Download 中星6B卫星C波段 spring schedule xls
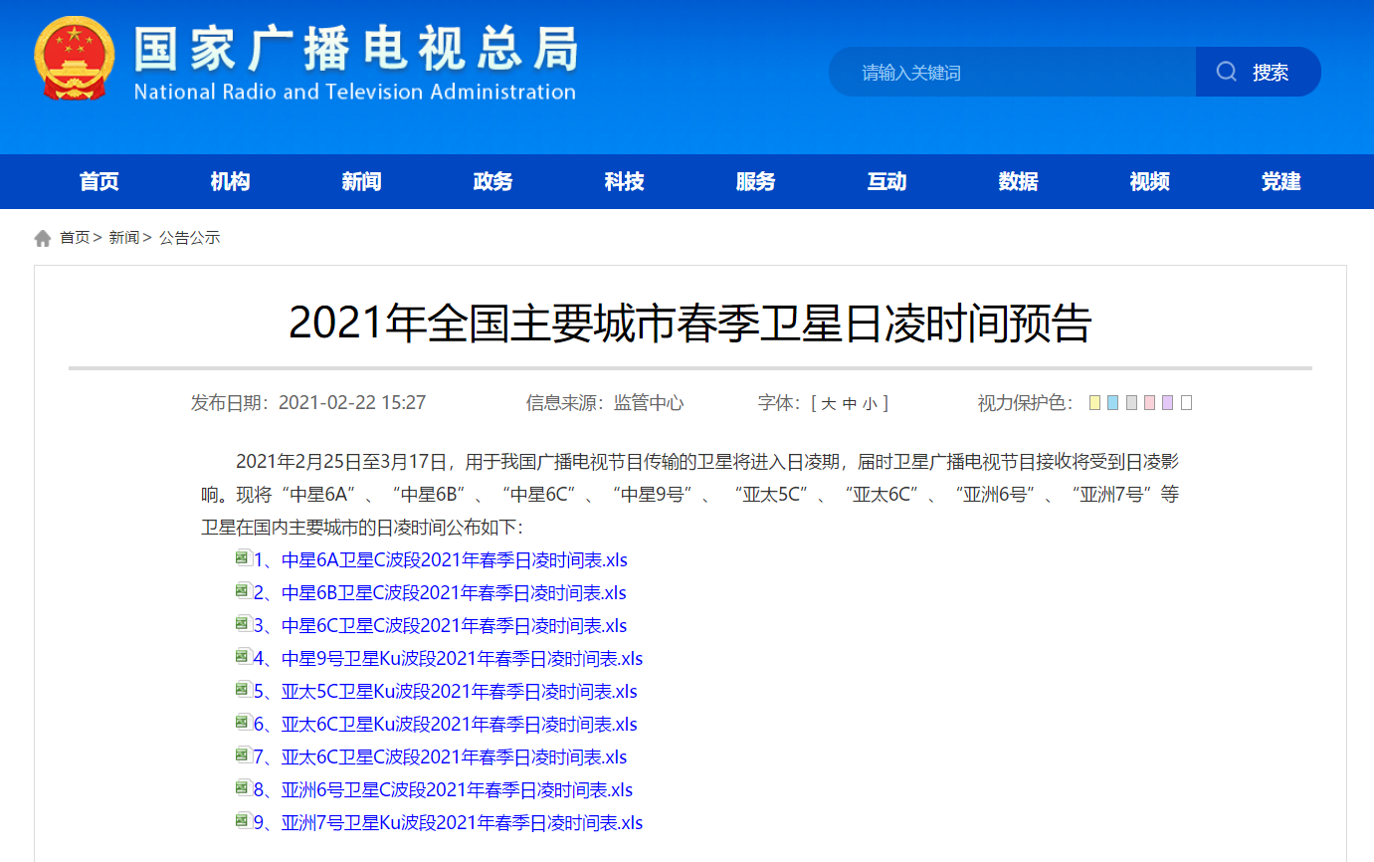Viewport: 1374px width, 862px height. [x=440, y=593]
